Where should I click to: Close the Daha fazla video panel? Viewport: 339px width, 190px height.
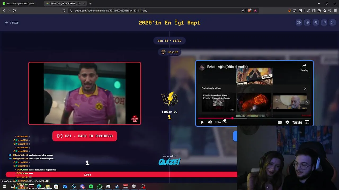click(305, 89)
